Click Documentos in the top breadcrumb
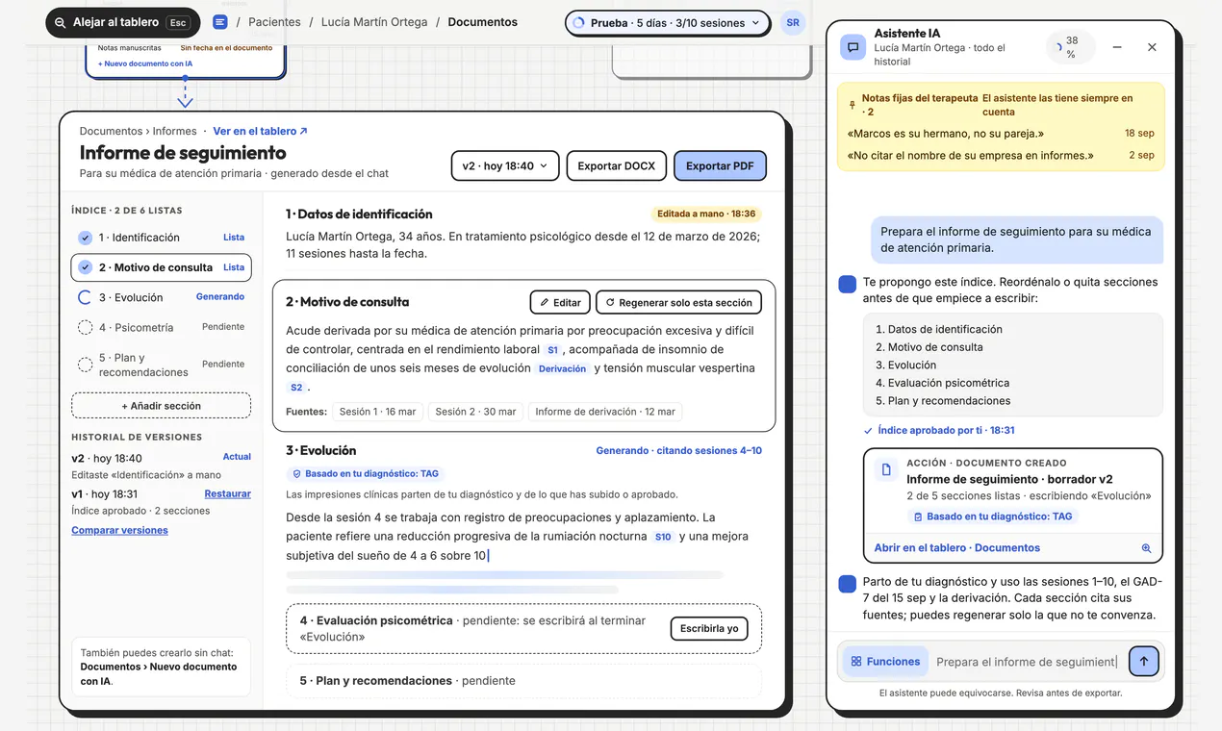1222x731 pixels. [482, 22]
